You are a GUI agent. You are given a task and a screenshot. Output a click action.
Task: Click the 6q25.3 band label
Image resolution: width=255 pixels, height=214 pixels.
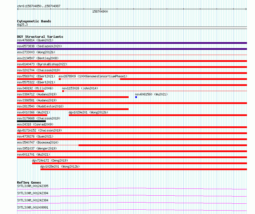tap(22, 25)
